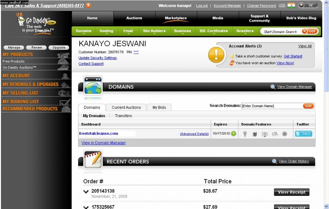
Task: Click the page scrollbar down arrow
Action: pyautogui.click(x=326, y=206)
